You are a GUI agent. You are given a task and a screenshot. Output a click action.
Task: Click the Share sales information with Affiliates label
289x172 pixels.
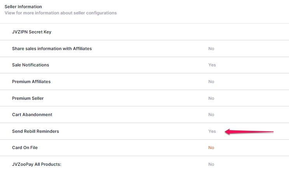(x=52, y=49)
